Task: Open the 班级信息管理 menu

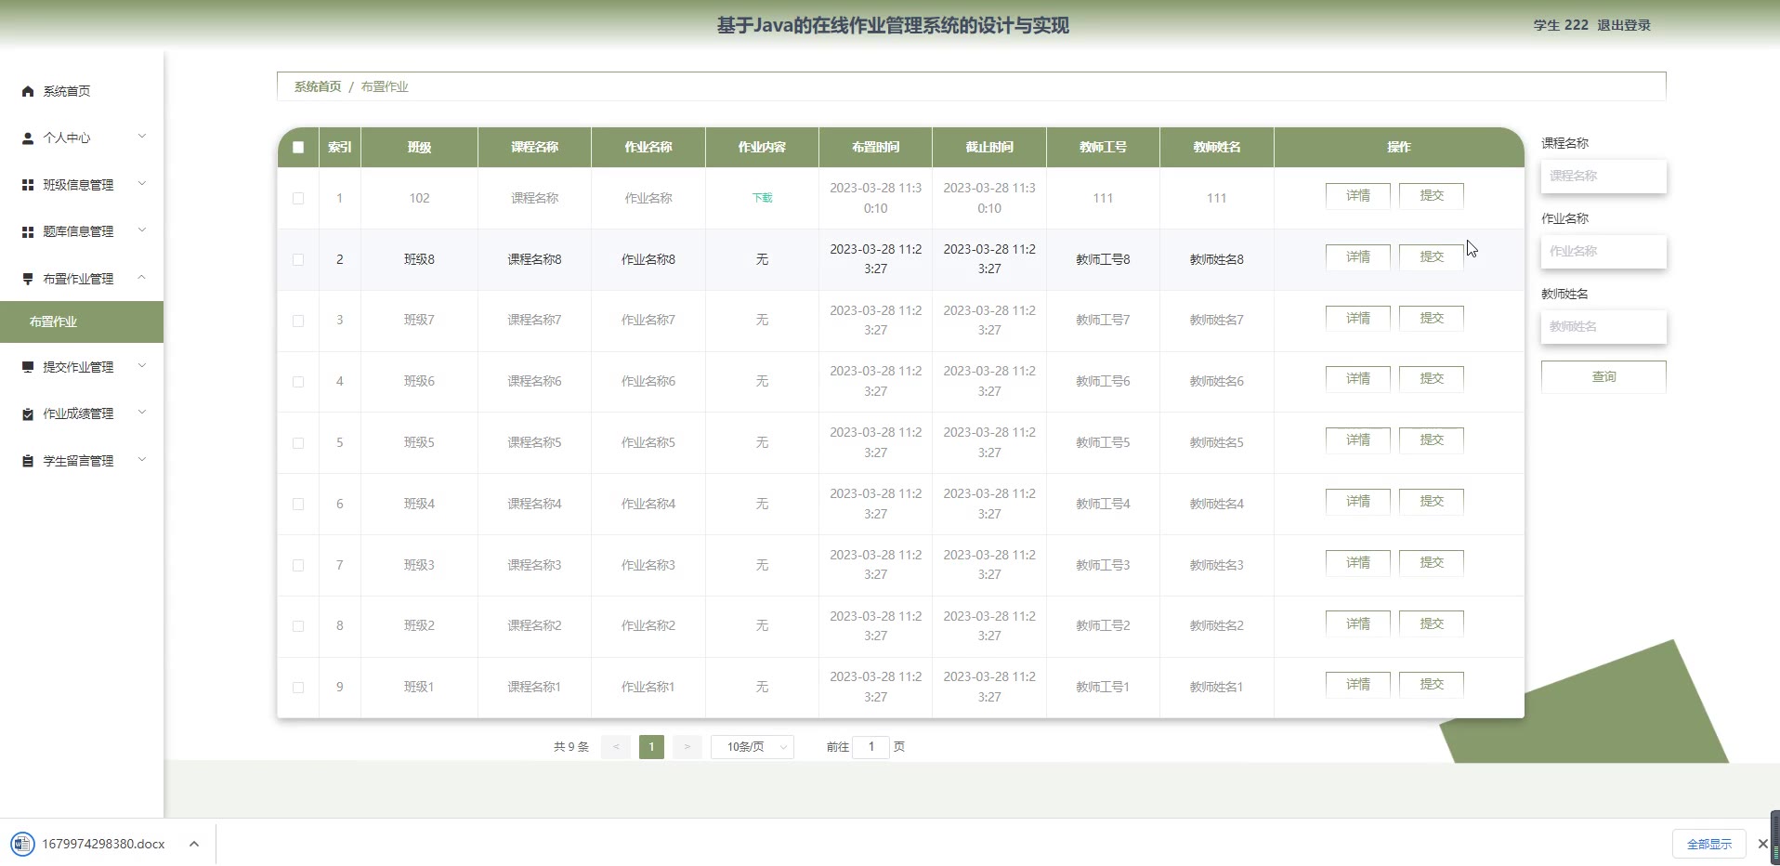Action: point(82,185)
